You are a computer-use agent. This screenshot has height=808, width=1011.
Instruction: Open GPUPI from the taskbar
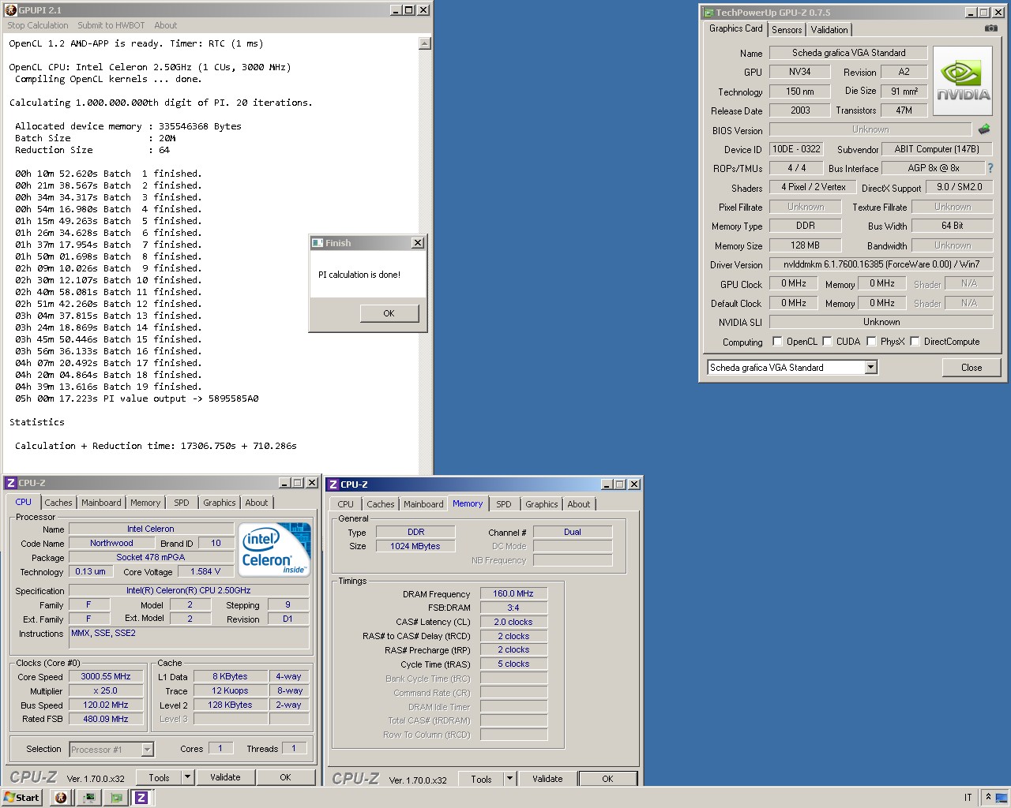[x=61, y=798]
